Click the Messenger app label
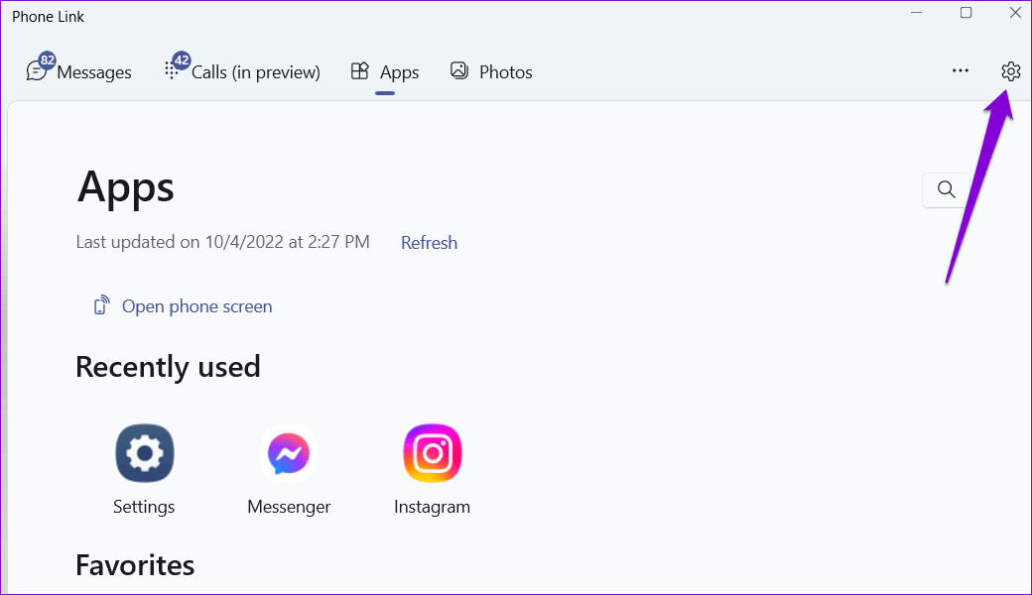This screenshot has width=1032, height=595. (x=289, y=507)
